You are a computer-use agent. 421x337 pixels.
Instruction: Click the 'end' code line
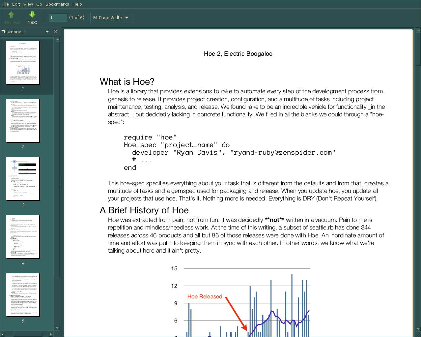[x=130, y=168]
